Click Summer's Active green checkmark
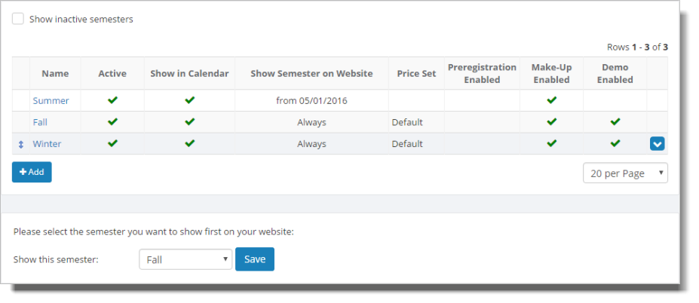This screenshot has height=303, width=699. click(112, 100)
